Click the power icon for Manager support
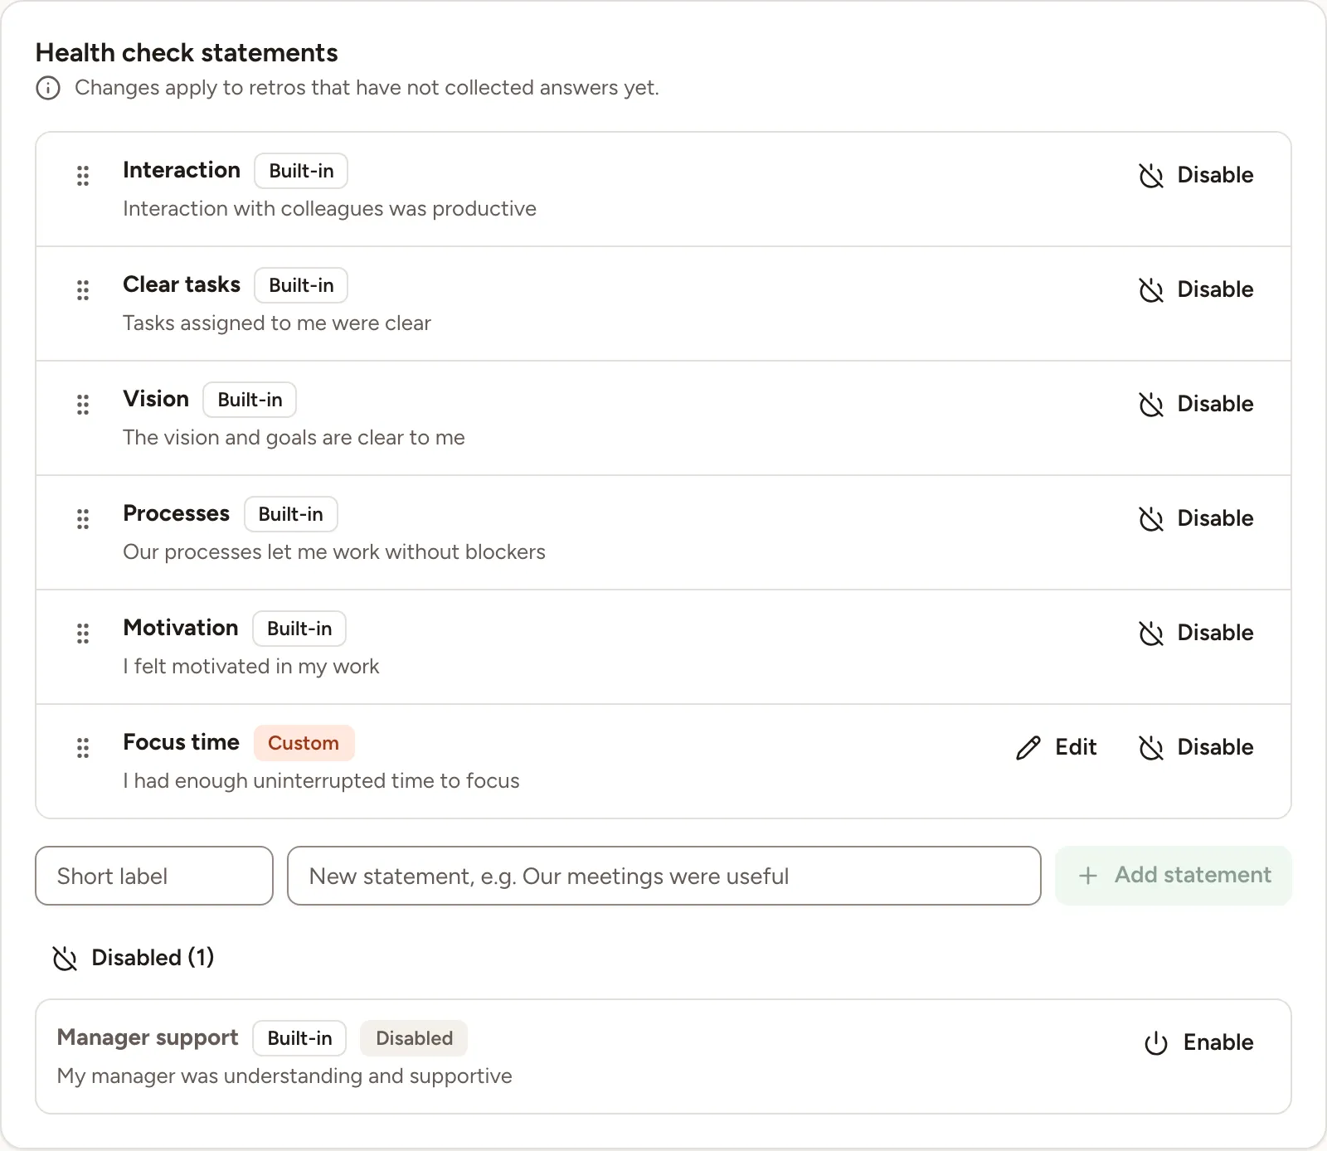Viewport: 1327px width, 1151px height. coord(1156,1043)
